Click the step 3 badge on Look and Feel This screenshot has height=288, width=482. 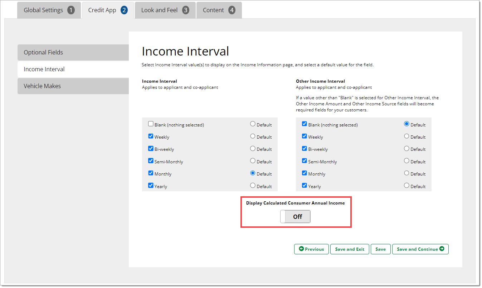pyautogui.click(x=185, y=10)
